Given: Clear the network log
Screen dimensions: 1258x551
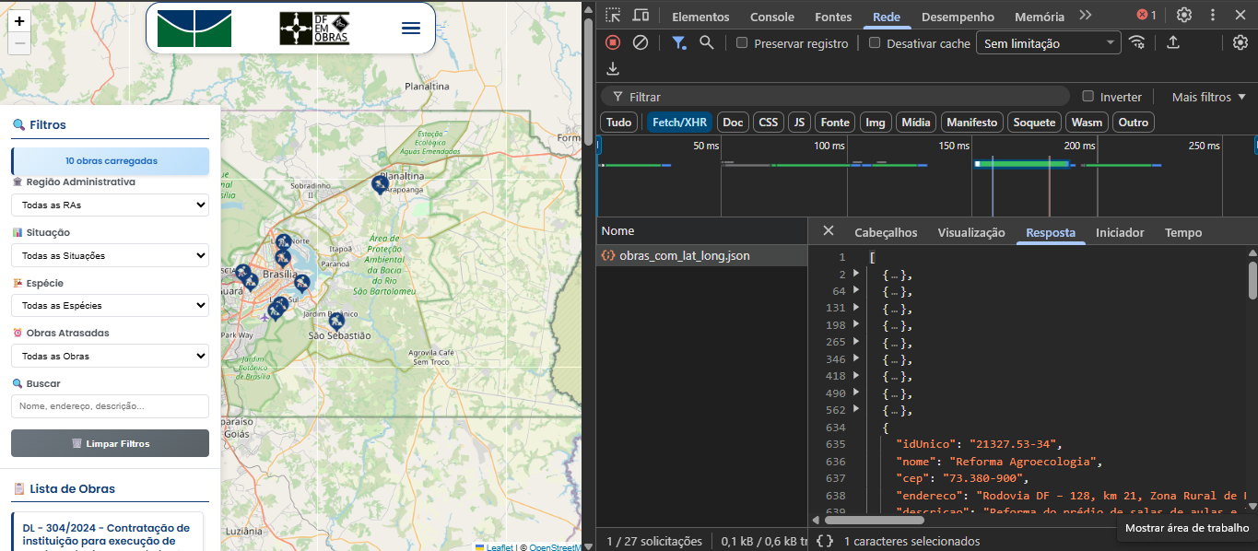Looking at the screenshot, I should pos(640,42).
